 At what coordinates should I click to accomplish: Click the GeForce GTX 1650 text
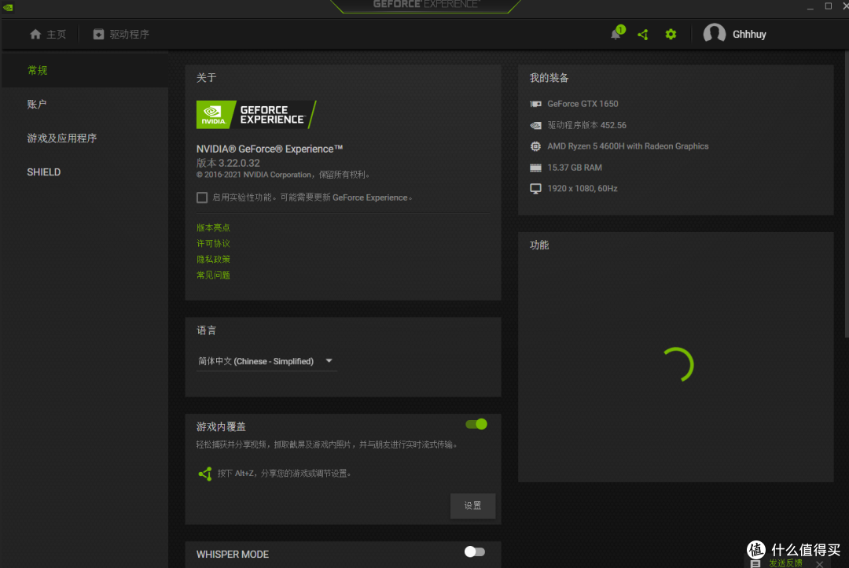click(x=583, y=104)
